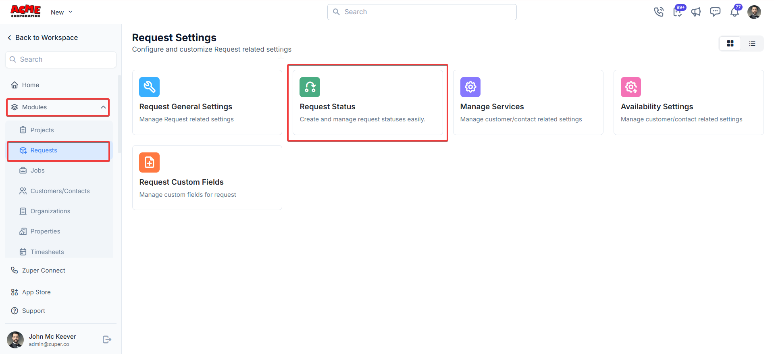The height and width of the screenshot is (354, 774).
Task: Open the Availability Settings card
Action: [x=689, y=102]
